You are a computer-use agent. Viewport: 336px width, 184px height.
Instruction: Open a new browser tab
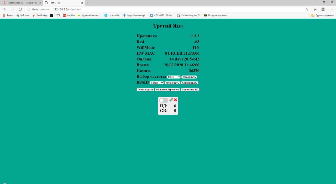click(x=88, y=3)
